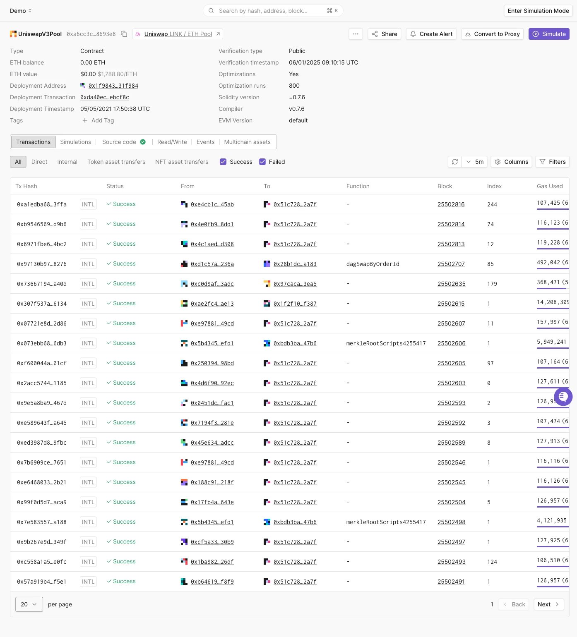Select Token asset transfers filter
577x637 pixels.
pyautogui.click(x=116, y=162)
